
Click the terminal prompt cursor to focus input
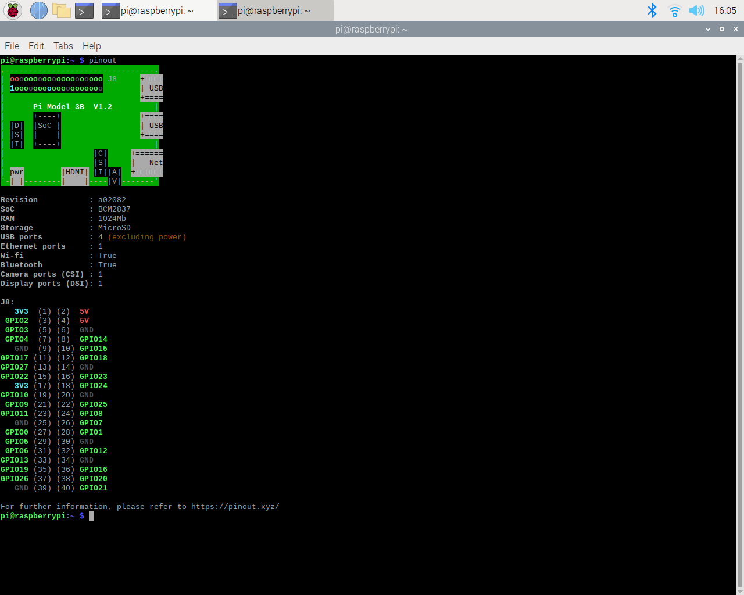pos(91,516)
